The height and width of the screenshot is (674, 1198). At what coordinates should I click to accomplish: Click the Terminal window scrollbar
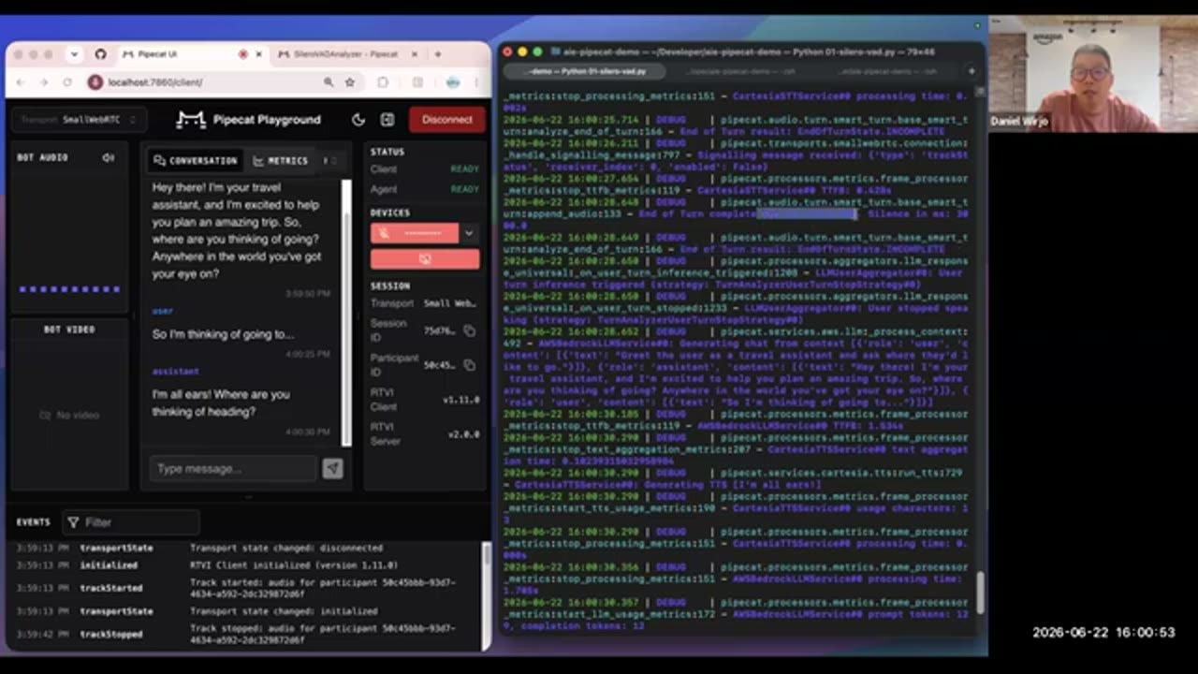pos(979,593)
